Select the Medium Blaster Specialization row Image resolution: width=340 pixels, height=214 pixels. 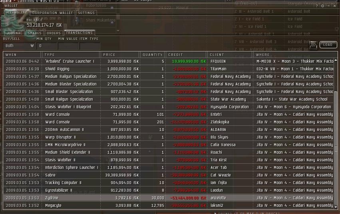169,84
